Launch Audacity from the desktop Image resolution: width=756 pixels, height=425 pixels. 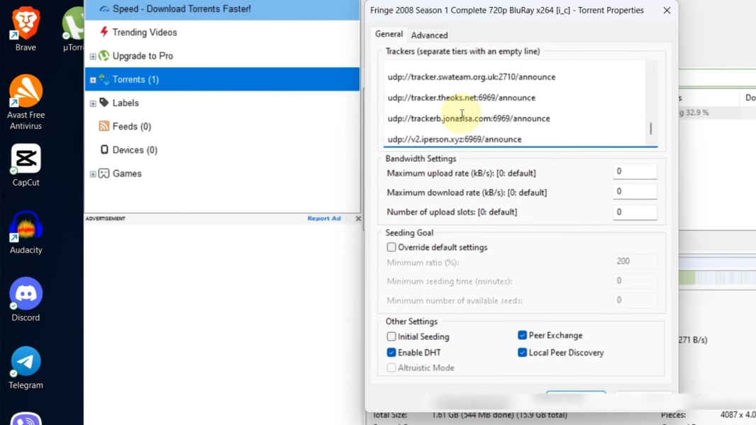click(x=26, y=232)
